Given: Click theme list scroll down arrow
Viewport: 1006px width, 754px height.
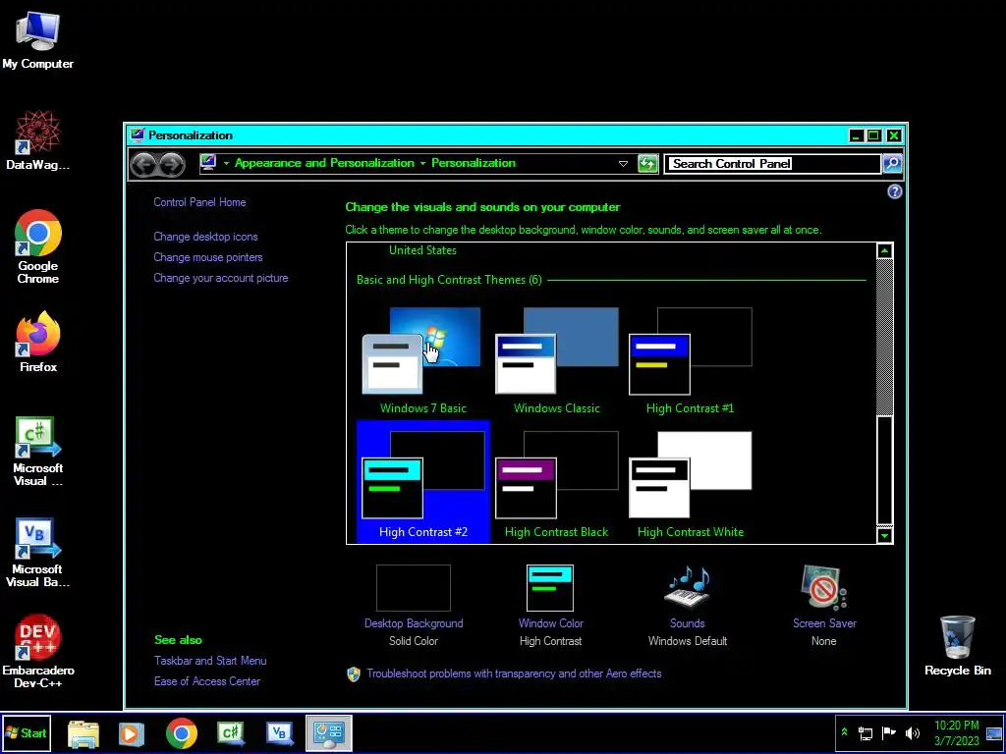Looking at the screenshot, I should pyautogui.click(x=885, y=535).
